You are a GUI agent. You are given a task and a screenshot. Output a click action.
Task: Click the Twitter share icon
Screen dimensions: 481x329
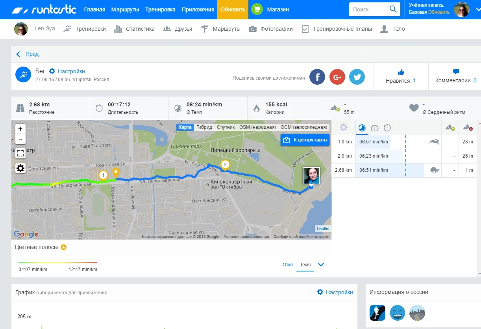point(357,77)
